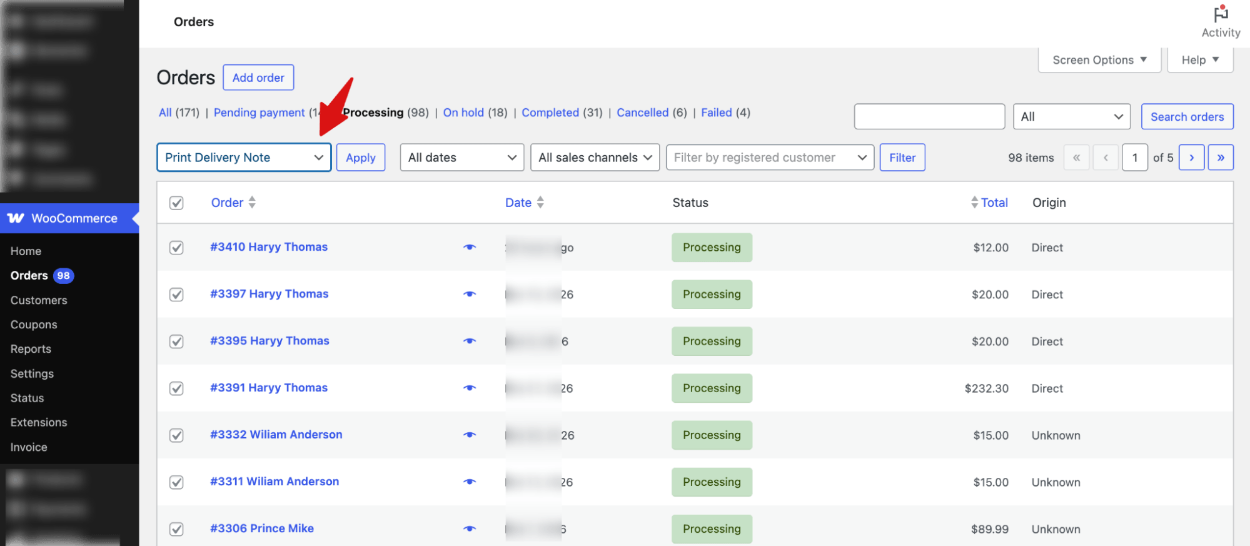Open Home in WooCommerce menu
The image size is (1250, 546).
[x=26, y=251]
